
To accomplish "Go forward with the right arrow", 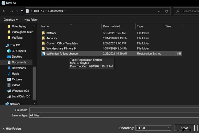I will [x=11, y=11].
